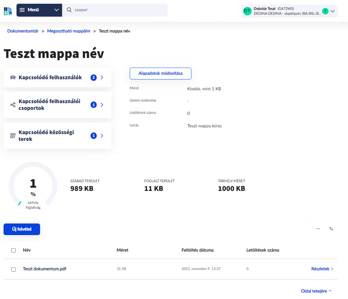Open the three-dots more options icon
The width and height of the screenshot is (348, 299).
[318, 229]
